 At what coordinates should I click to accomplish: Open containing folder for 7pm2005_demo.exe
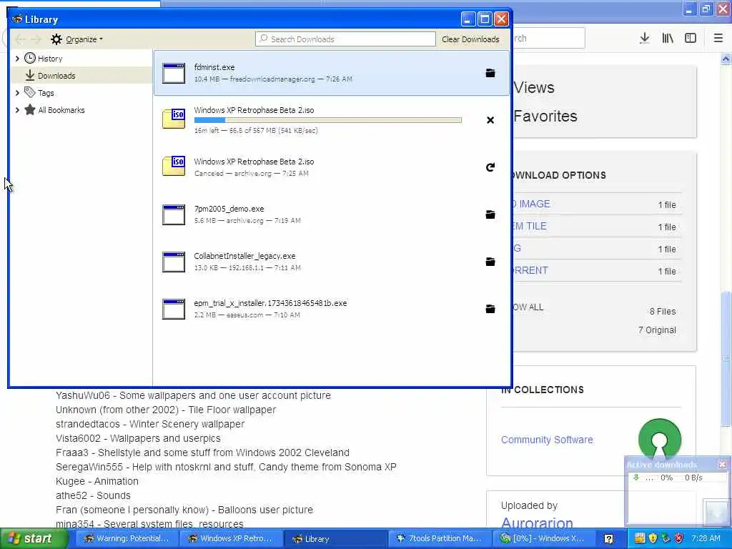pos(490,214)
